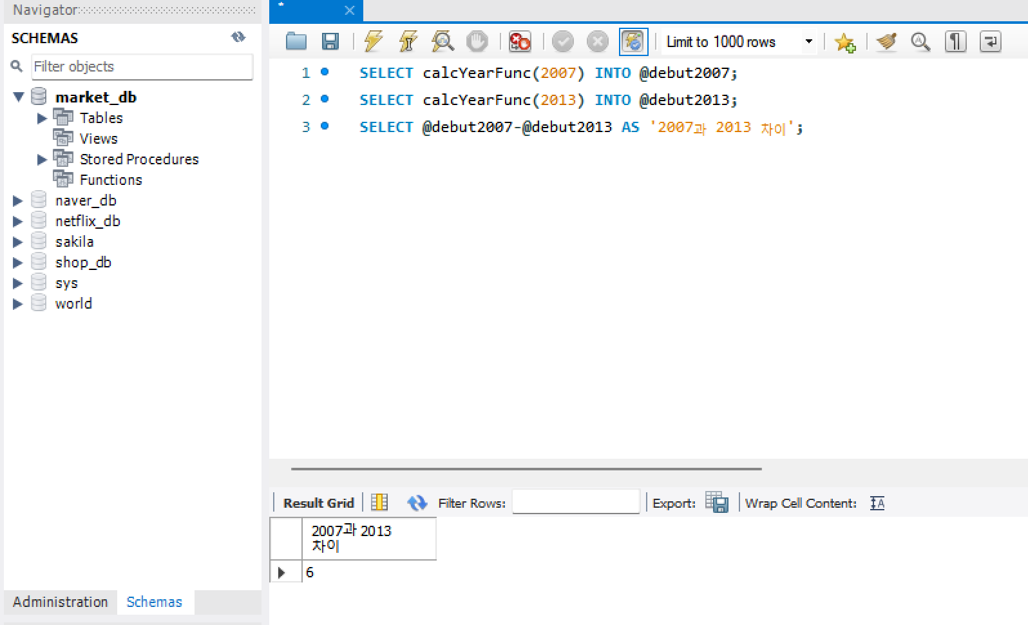
Task: Click Result Grid label
Action: click(x=319, y=503)
